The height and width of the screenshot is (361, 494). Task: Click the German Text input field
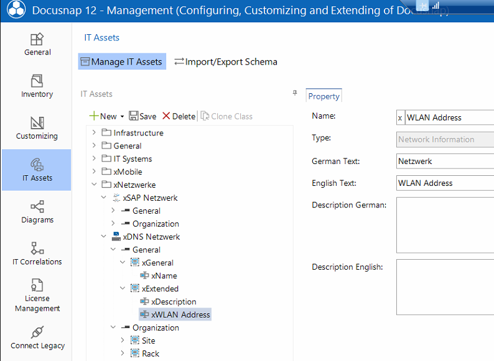point(445,161)
